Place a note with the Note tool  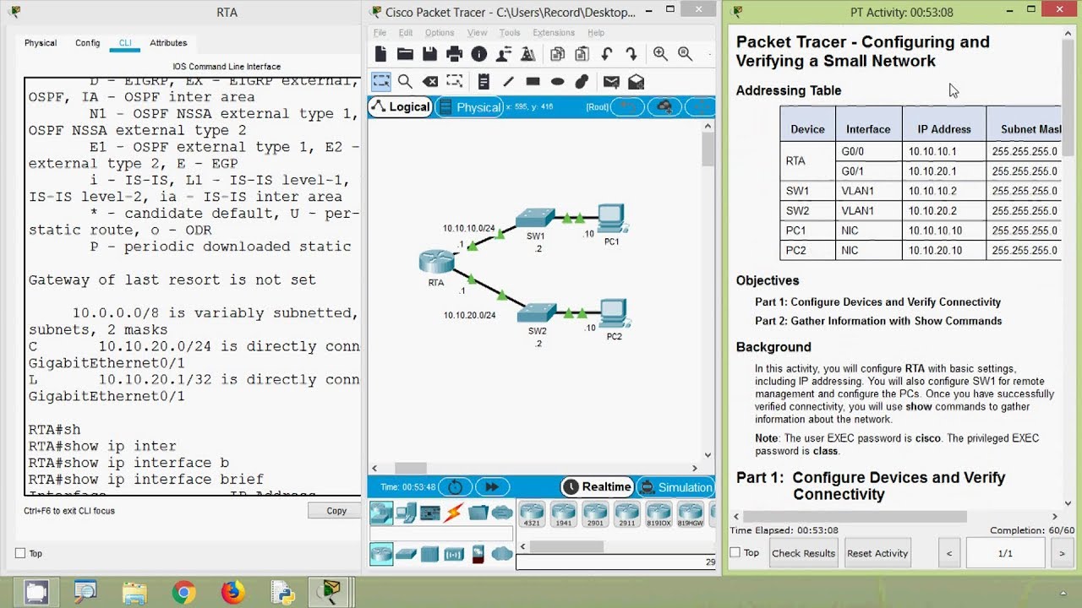[484, 82]
